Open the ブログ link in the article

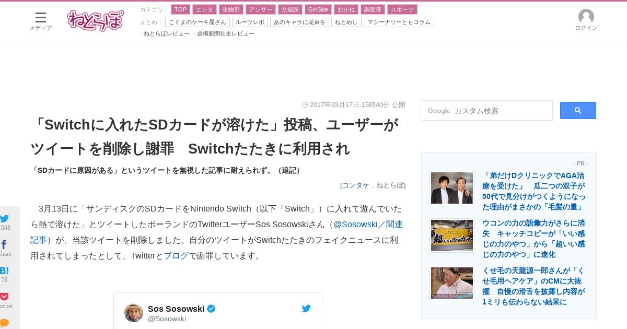click(x=176, y=256)
